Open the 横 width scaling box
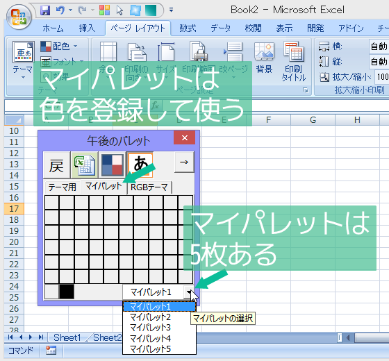389x361 pixels. (379, 46)
